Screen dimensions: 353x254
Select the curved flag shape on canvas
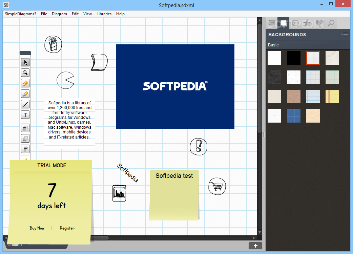click(99, 62)
